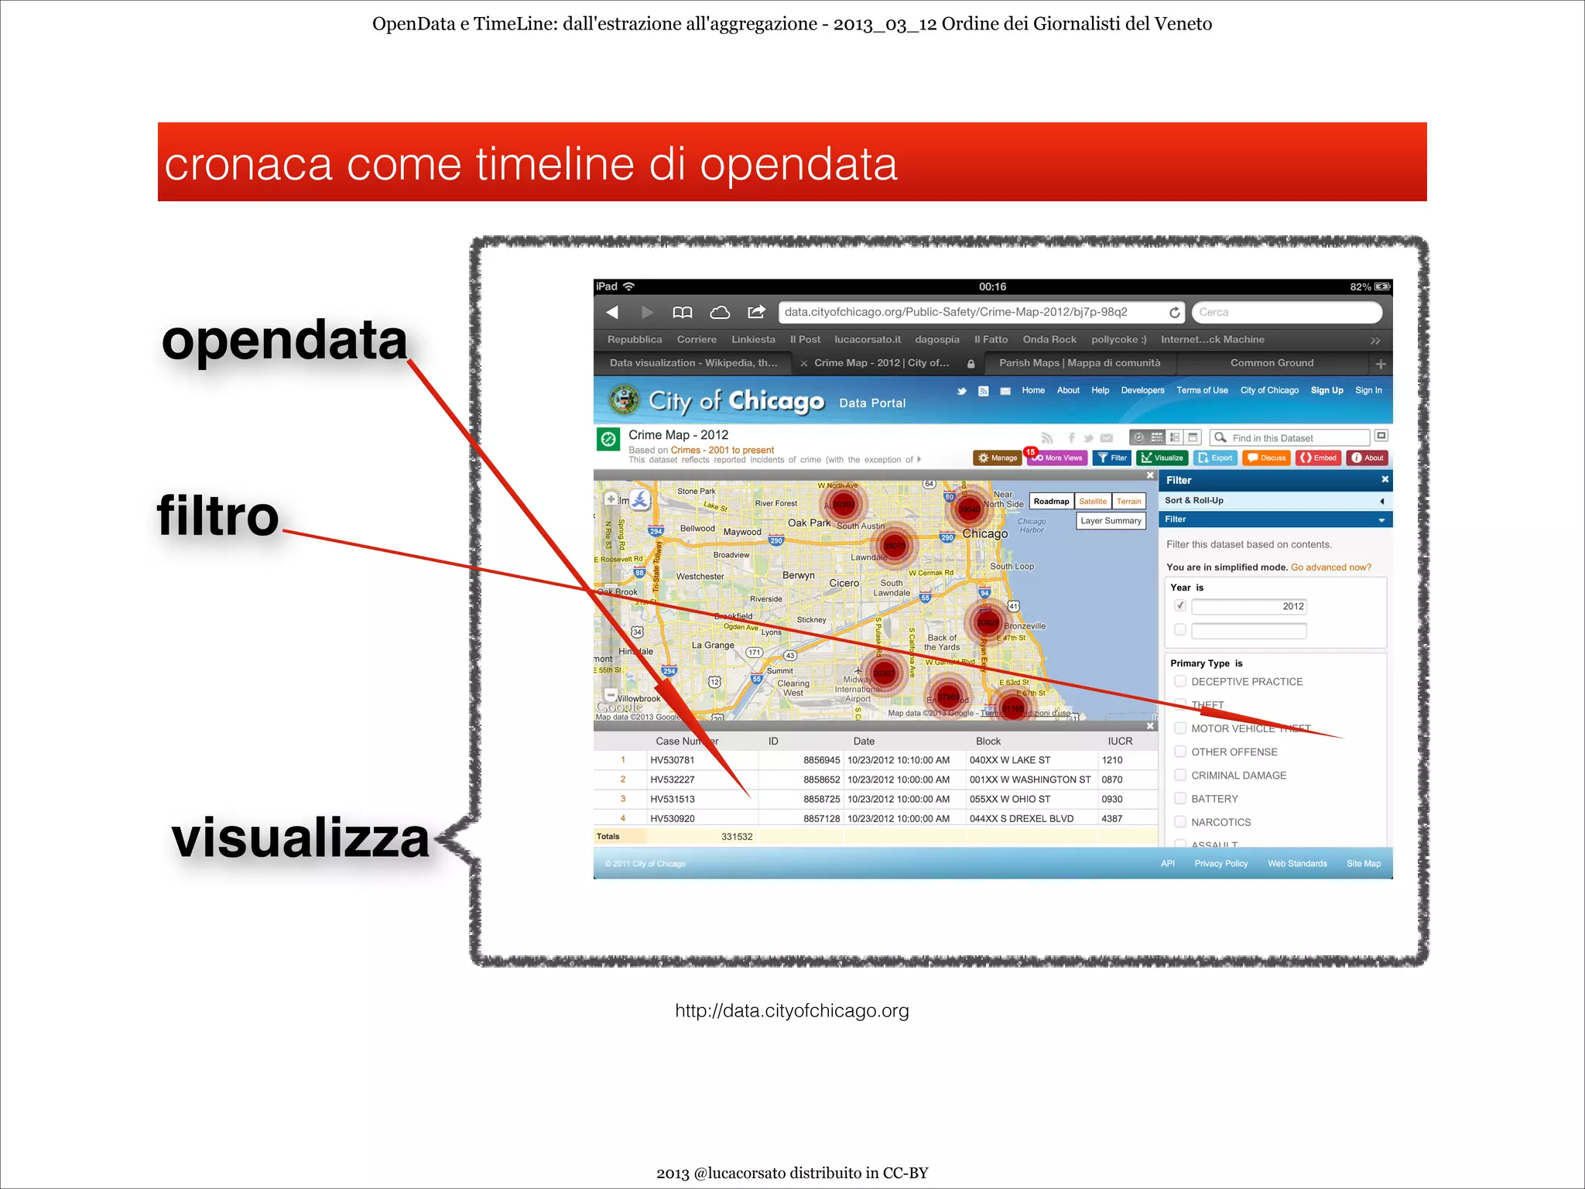This screenshot has width=1585, height=1189.
Task: Add a new Safari tab with plus
Action: pyautogui.click(x=1380, y=363)
